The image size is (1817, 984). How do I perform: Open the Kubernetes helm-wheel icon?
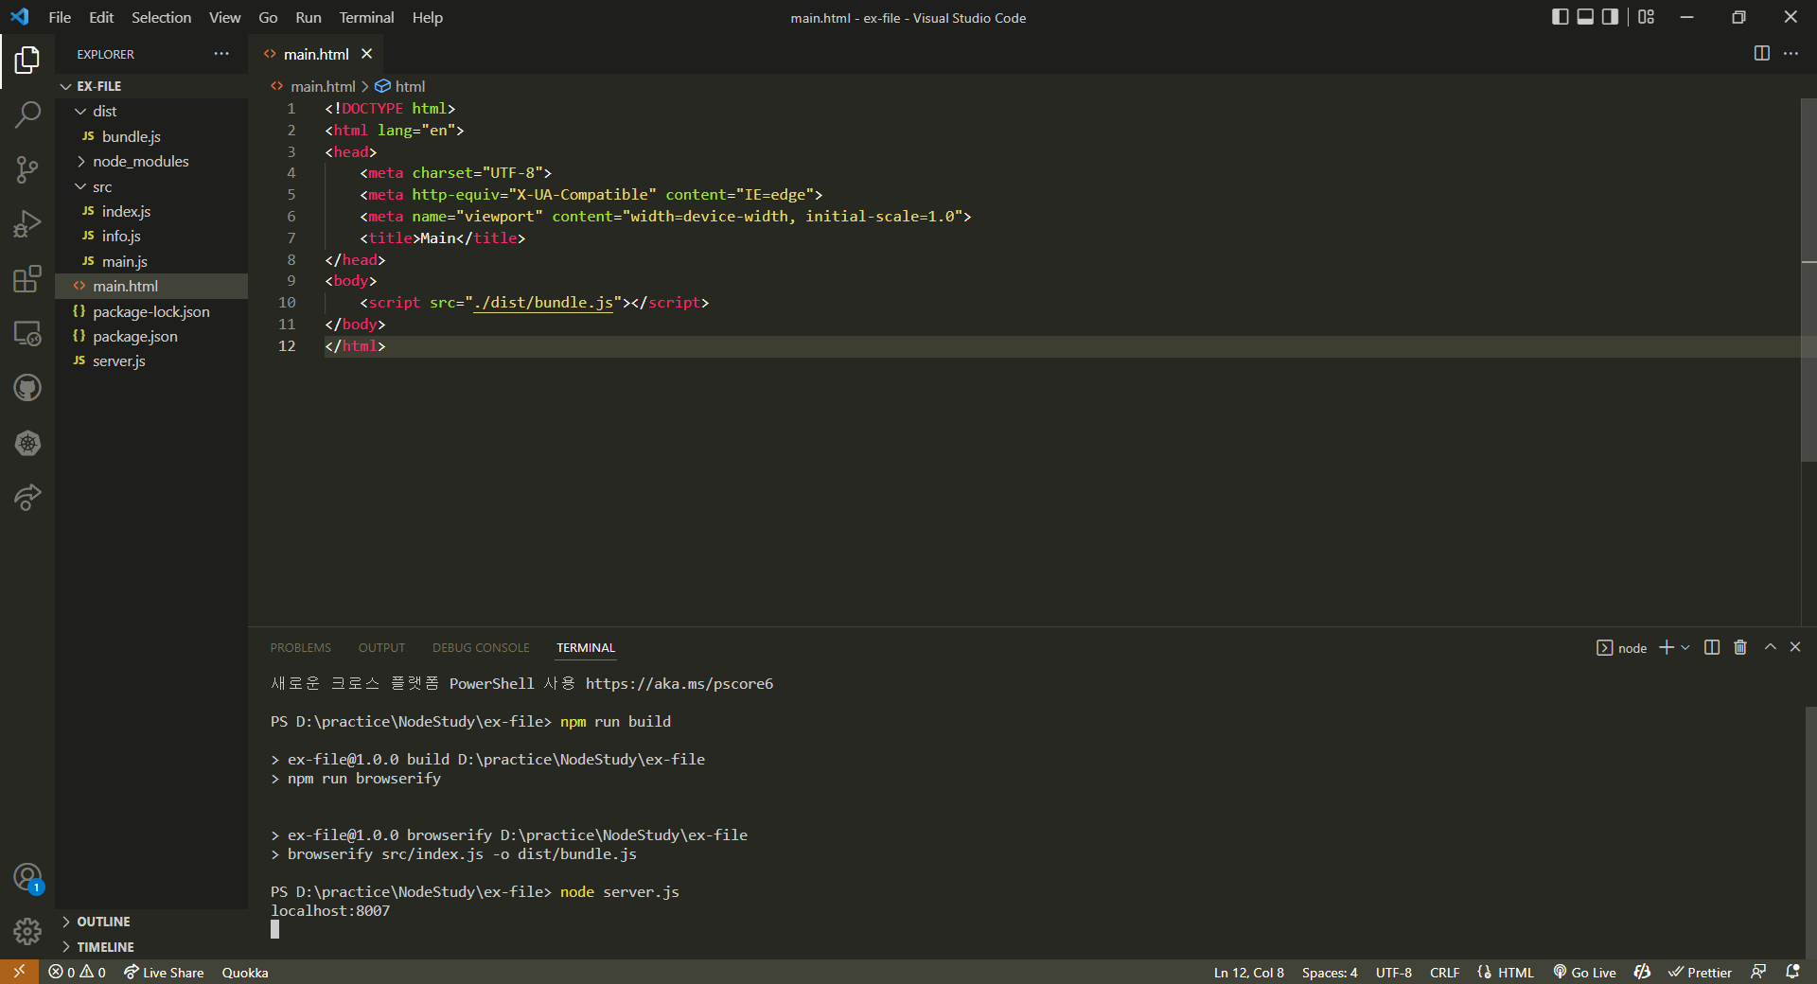pos(27,443)
